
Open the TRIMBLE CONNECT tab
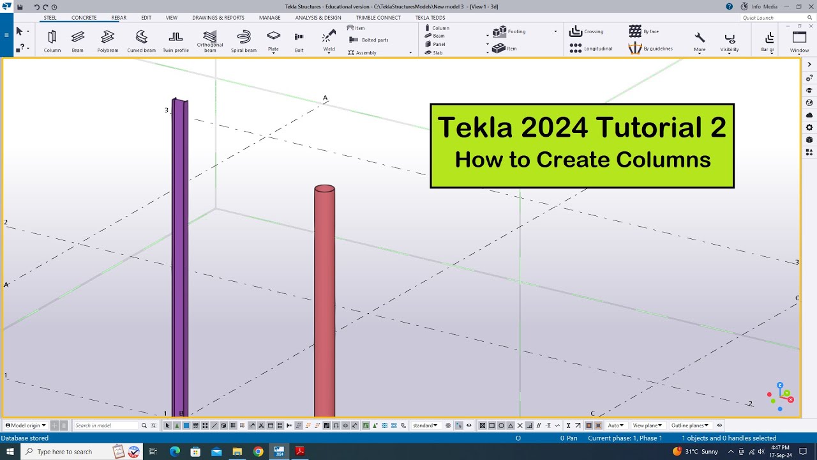(x=379, y=18)
